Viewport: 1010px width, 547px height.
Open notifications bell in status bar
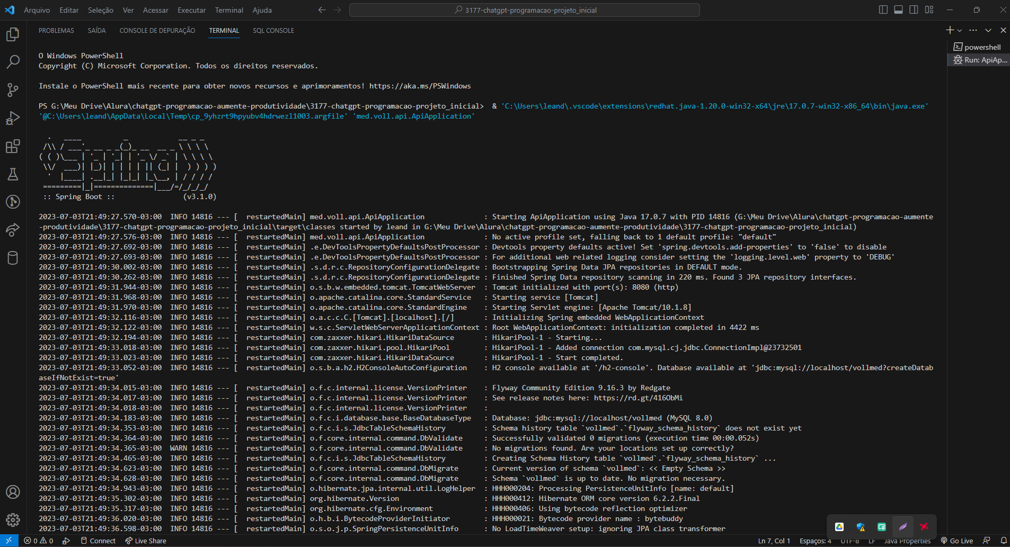pos(1003,541)
